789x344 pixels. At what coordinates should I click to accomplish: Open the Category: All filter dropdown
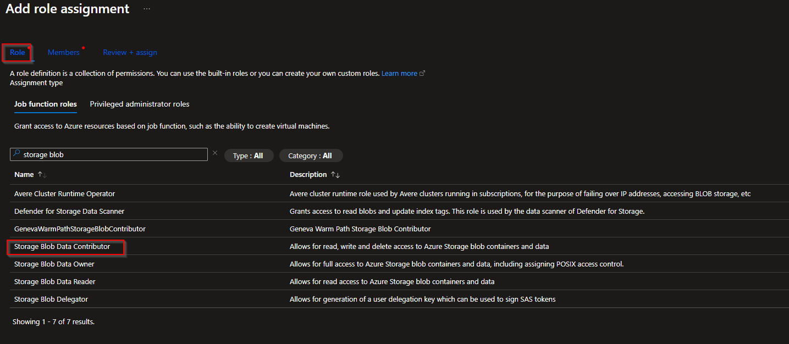pyautogui.click(x=311, y=155)
